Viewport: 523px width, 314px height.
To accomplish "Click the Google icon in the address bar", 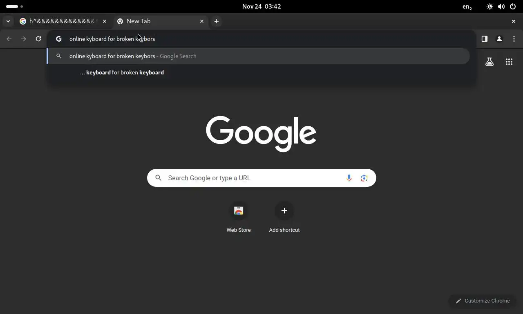I will tap(59, 39).
